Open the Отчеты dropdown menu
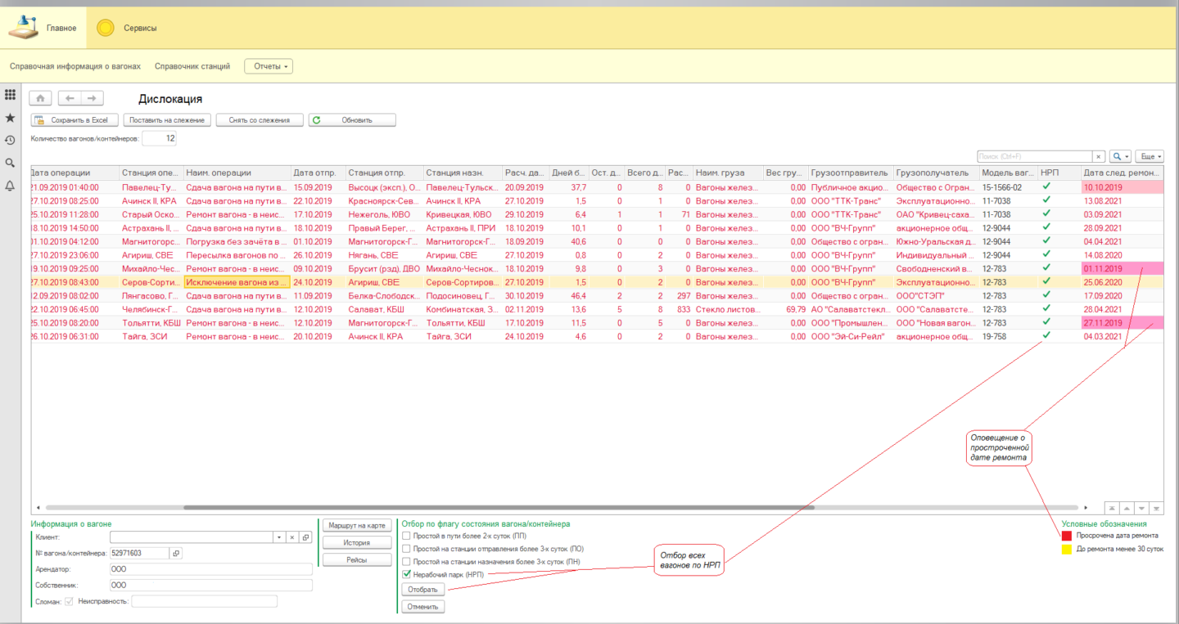1179x624 pixels. (269, 66)
